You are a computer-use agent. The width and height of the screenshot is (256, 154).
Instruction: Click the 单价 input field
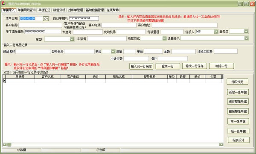tap(153, 51)
